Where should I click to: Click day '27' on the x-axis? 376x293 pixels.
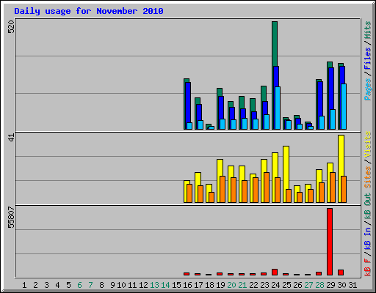pyautogui.click(x=308, y=285)
